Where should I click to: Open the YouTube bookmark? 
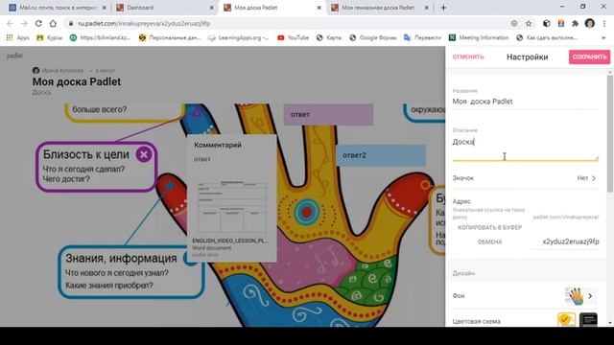click(x=293, y=37)
